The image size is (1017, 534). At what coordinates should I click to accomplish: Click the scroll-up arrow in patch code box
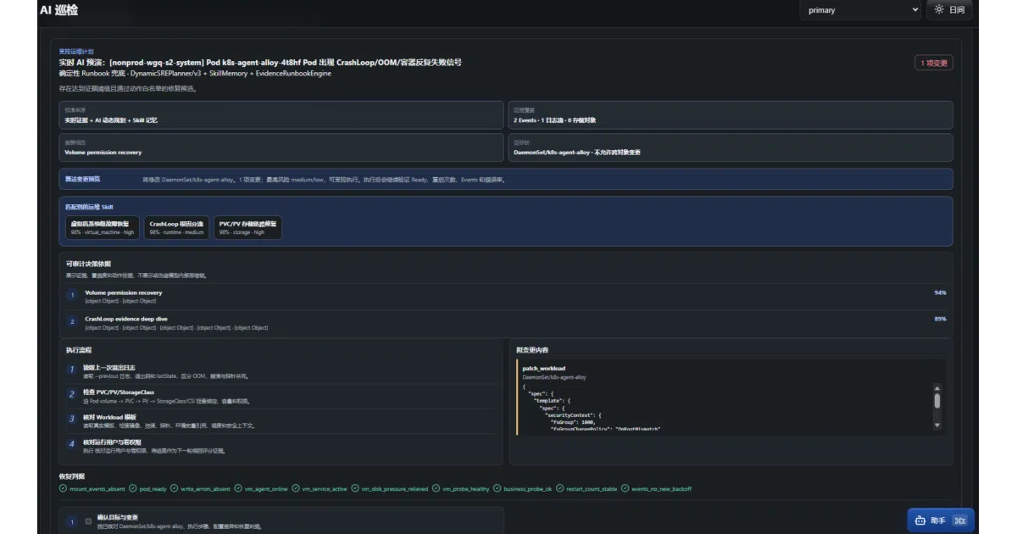pyautogui.click(x=937, y=389)
